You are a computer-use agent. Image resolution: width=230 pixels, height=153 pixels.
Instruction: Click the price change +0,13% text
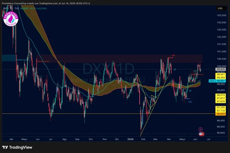pos(42,8)
